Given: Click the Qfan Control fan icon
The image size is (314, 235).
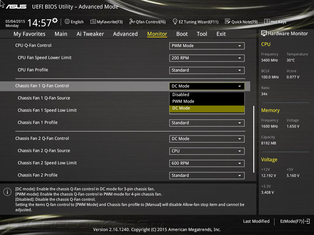Looking at the screenshot, I should click(132, 21).
